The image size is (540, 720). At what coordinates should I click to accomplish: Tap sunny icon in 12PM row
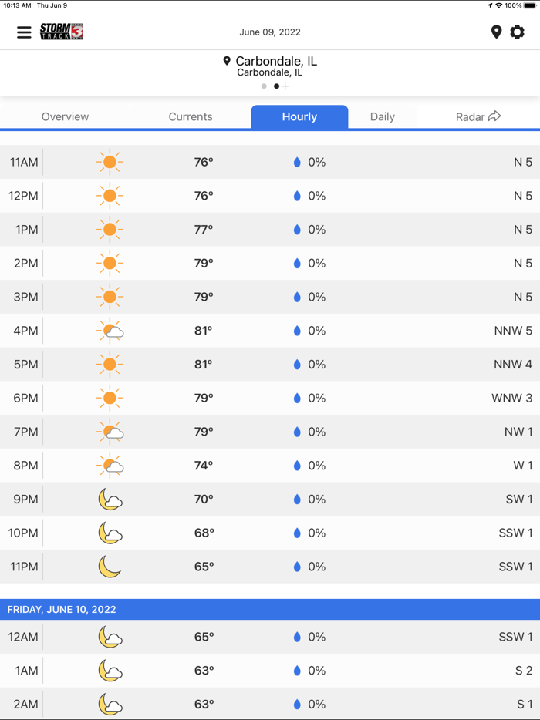click(110, 196)
